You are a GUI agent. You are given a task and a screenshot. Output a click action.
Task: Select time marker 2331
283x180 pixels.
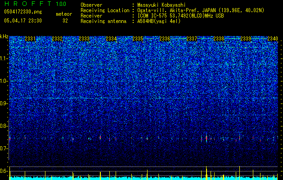30,39
